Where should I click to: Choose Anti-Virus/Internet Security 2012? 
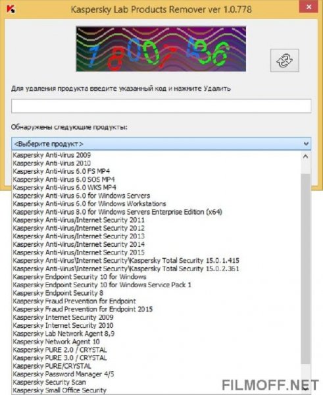point(157,228)
